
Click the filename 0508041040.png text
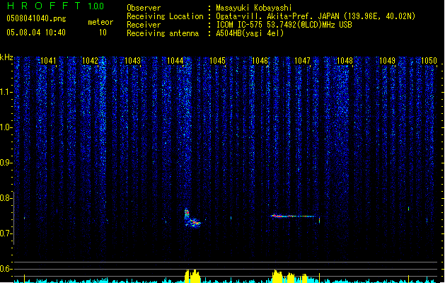coord(36,18)
